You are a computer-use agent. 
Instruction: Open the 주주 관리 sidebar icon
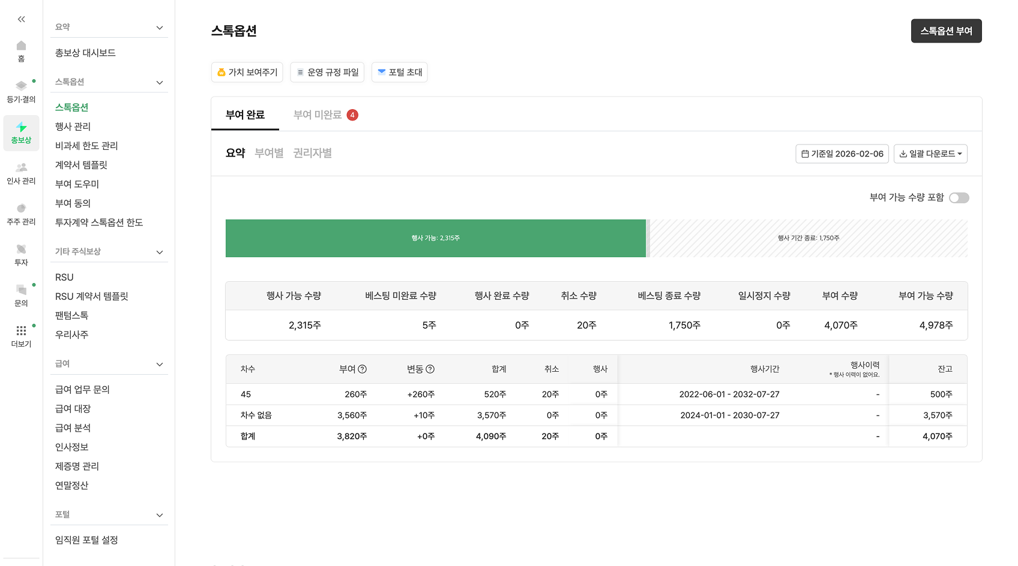click(x=22, y=213)
